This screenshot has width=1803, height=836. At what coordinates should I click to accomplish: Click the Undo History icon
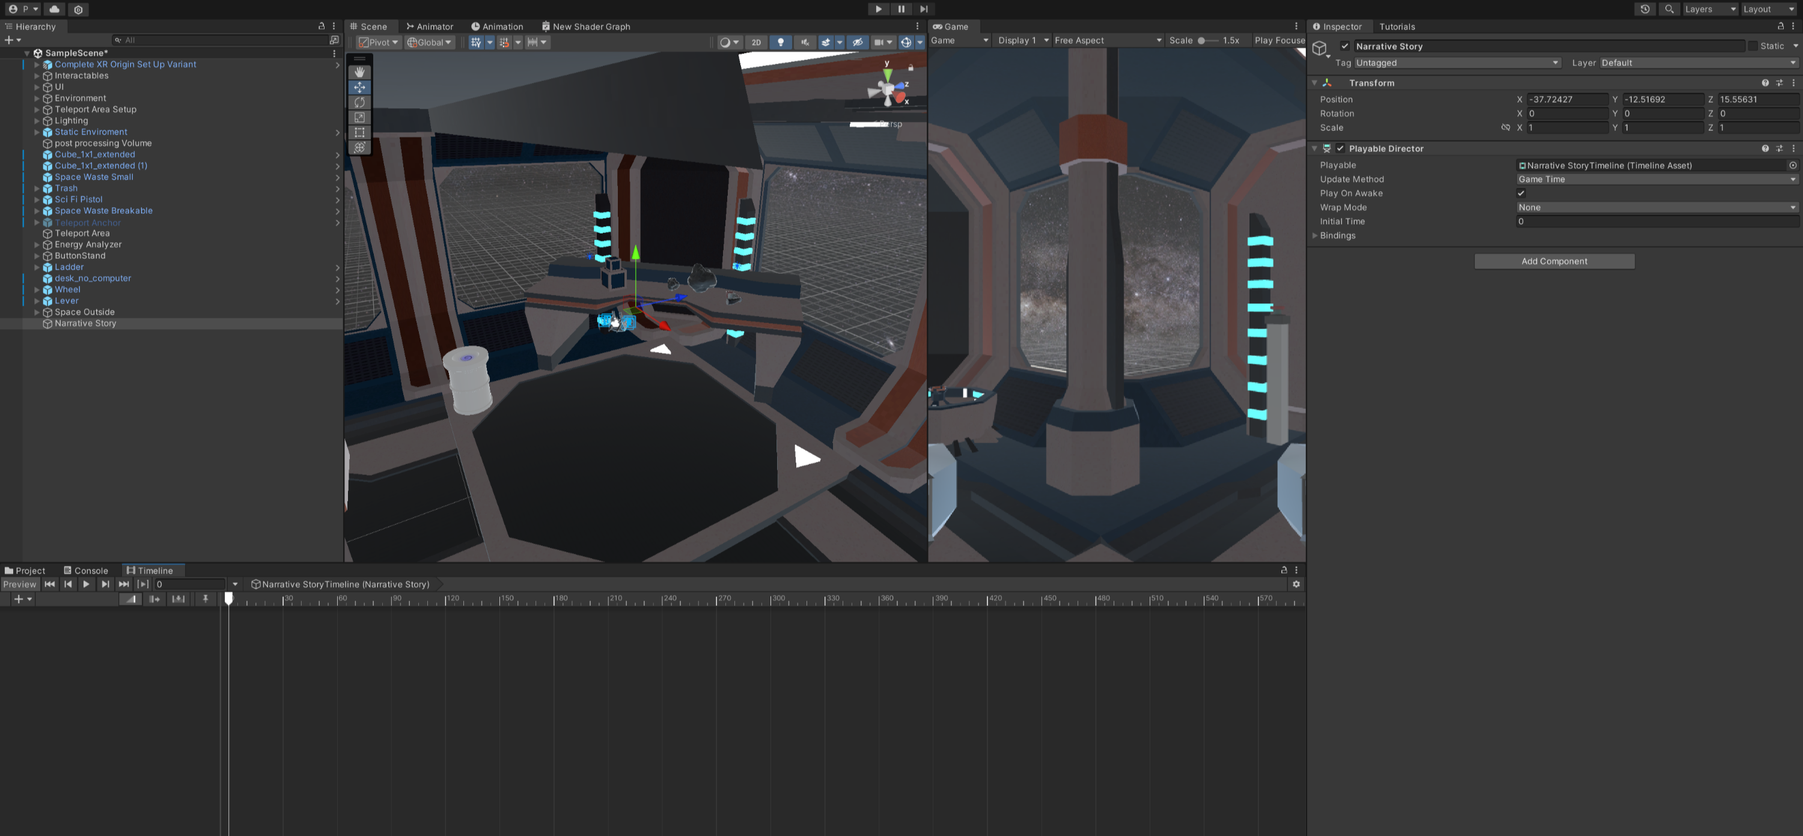coord(1644,9)
